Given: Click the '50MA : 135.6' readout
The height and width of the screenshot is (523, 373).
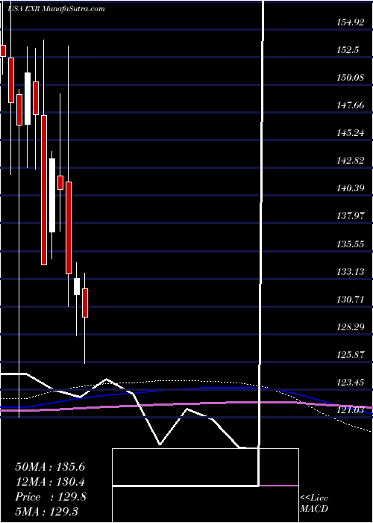Looking at the screenshot, I should point(50,467).
